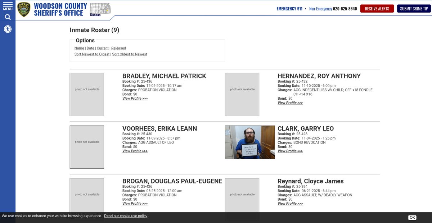Viewport: 432px width, 223px height.
Task: View profile for Bradley, Michael Patrick
Action: [x=135, y=99]
